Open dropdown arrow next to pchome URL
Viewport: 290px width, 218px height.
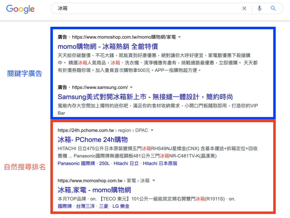tap(152, 130)
